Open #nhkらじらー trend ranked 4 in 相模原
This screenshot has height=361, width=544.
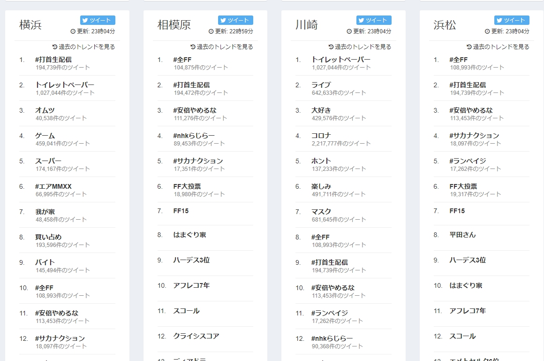pos(194,136)
